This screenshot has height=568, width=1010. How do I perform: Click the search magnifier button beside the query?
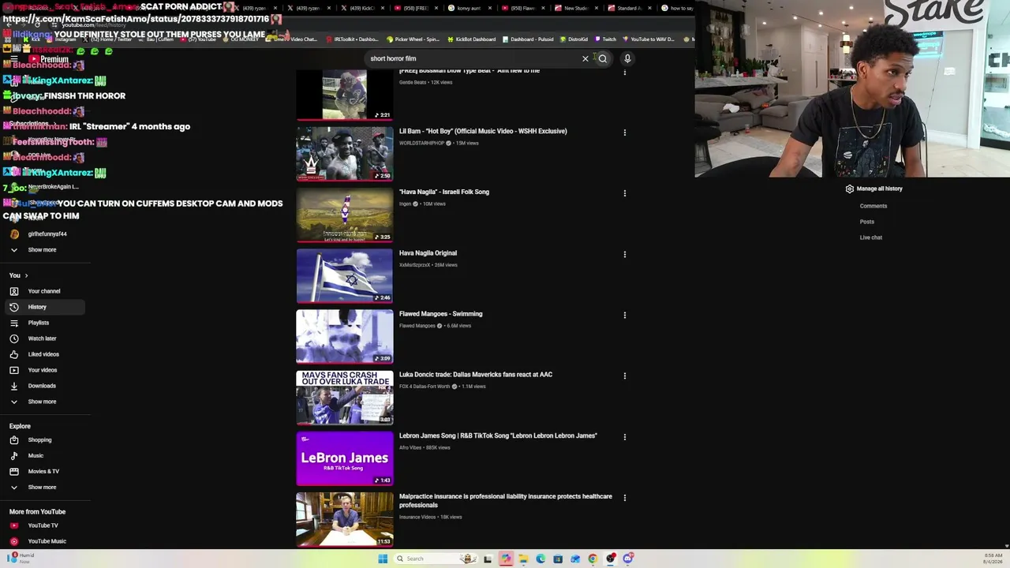[603, 58]
